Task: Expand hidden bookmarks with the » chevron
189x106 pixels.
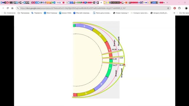Action: point(174,13)
